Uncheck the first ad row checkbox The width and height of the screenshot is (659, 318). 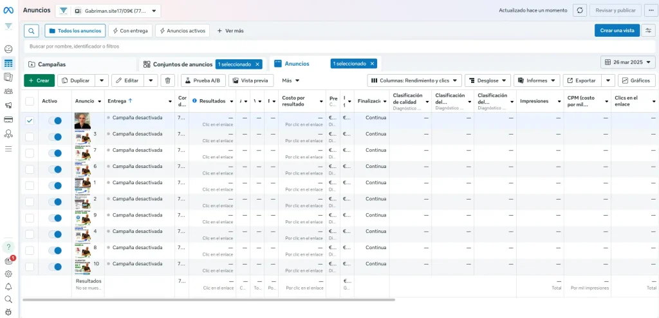[x=30, y=121]
